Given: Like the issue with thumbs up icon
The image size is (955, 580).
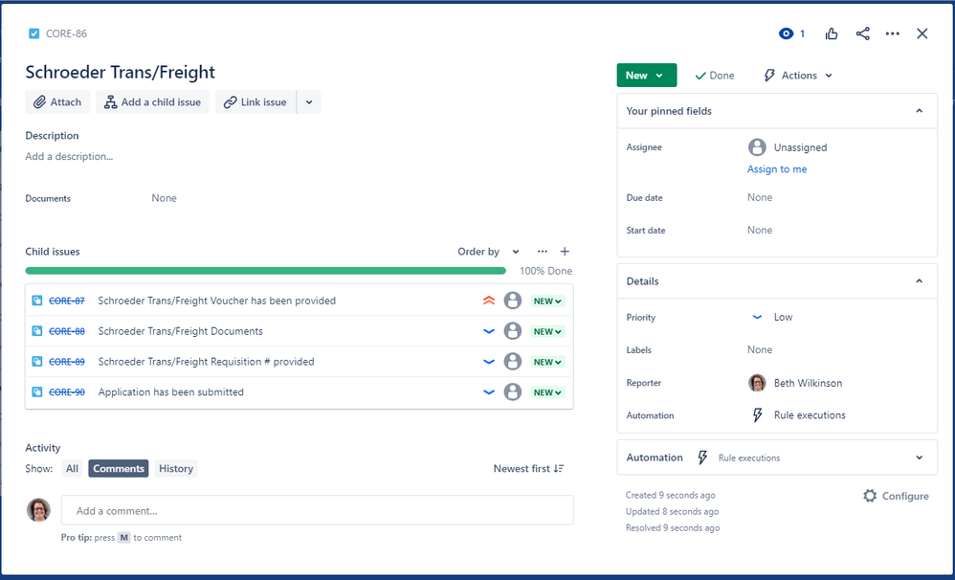Looking at the screenshot, I should [x=831, y=33].
